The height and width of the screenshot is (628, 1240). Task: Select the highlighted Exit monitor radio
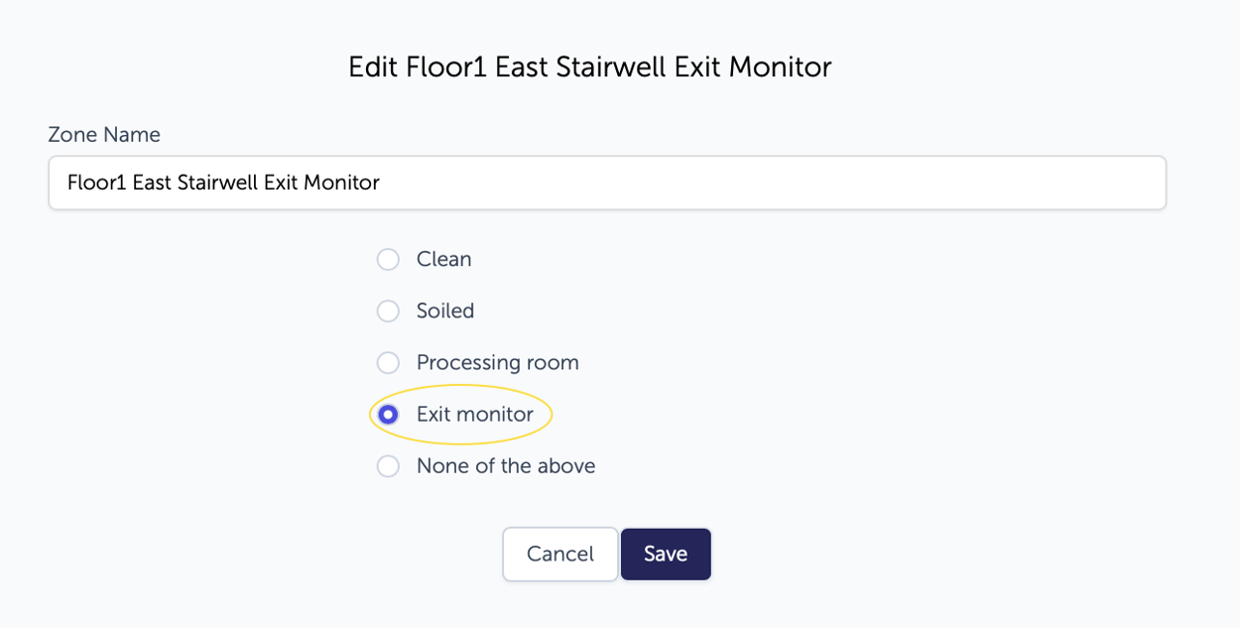[x=388, y=415]
